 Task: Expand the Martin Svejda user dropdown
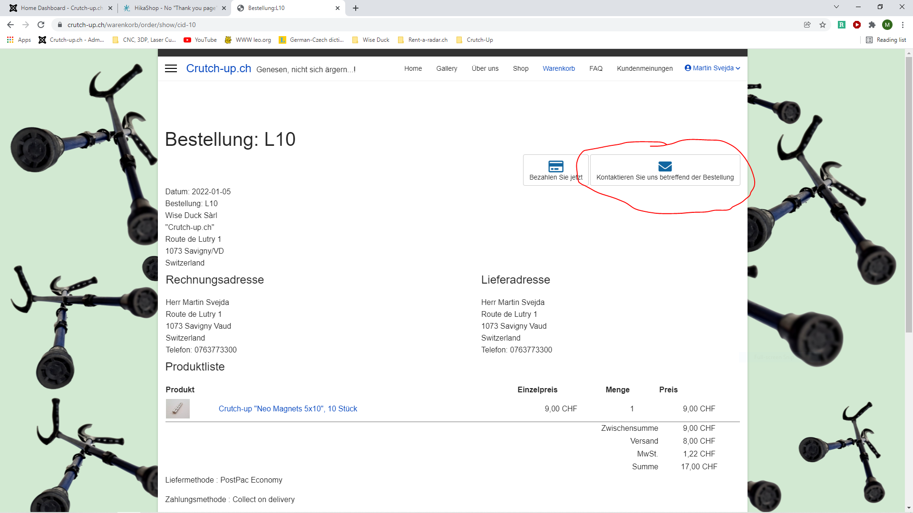(x=712, y=68)
